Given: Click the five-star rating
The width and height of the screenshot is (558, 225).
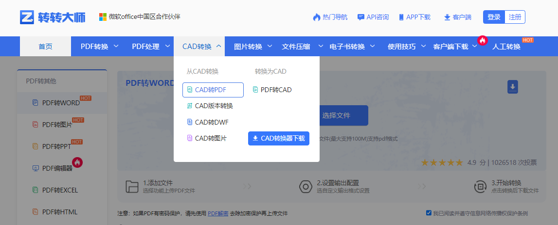Looking at the screenshot, I should 442,163.
